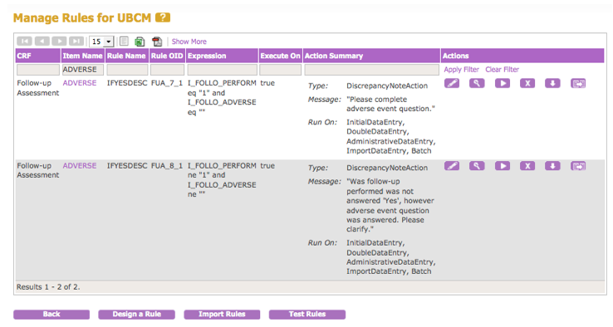Screen dimensions: 613x327
Task: Download rule FUA_7_1 with arrow icon
Action: (x=552, y=83)
